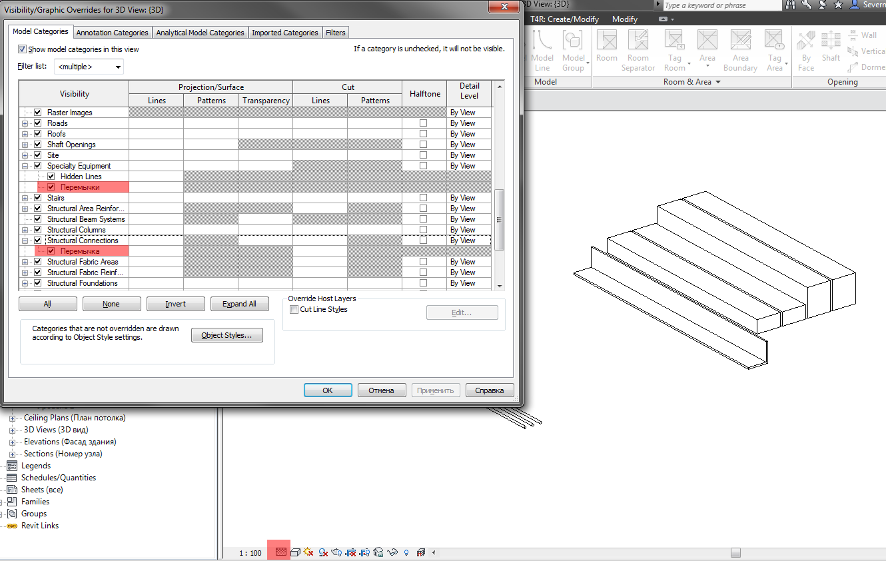Collapse the Specialty Equipment node
The image size is (886, 561).
25,166
